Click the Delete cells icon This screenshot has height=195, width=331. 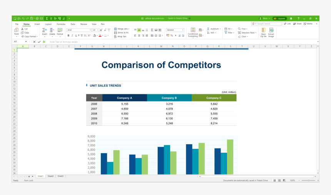[x=52, y=30]
